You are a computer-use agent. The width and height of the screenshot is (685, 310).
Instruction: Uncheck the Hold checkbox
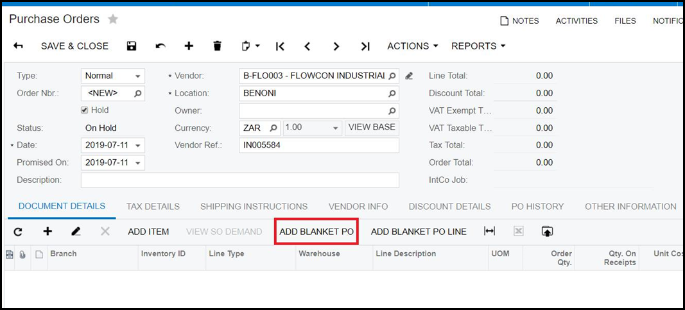(85, 110)
